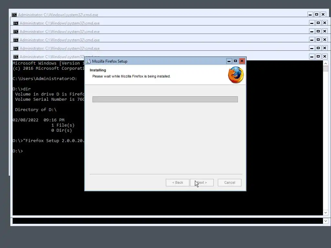Minimize the frontmost cmd.exe window

coord(312,56)
